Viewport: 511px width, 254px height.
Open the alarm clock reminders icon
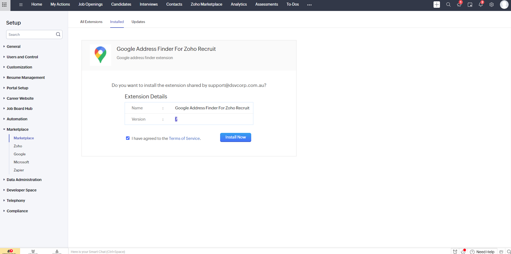pyautogui.click(x=455, y=252)
